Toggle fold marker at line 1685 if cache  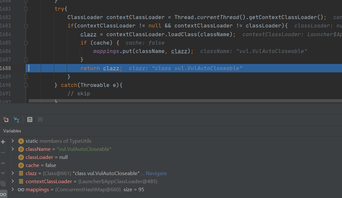click(26, 43)
